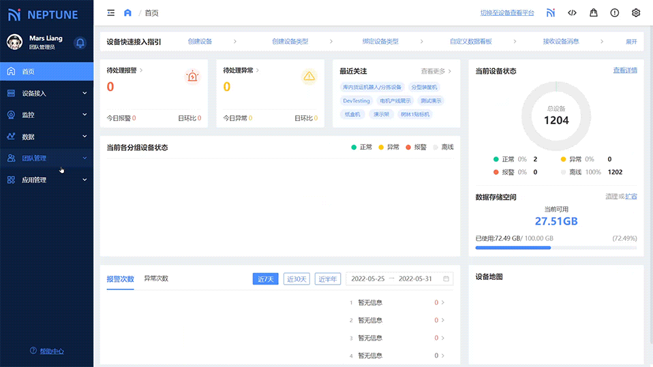Image resolution: width=653 pixels, height=367 pixels.
Task: Switch to the 异常次数 tab
Action: pos(156,278)
